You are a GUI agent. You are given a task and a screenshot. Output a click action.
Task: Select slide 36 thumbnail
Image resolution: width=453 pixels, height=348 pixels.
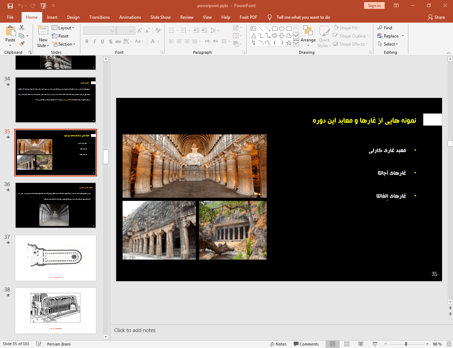click(56, 205)
